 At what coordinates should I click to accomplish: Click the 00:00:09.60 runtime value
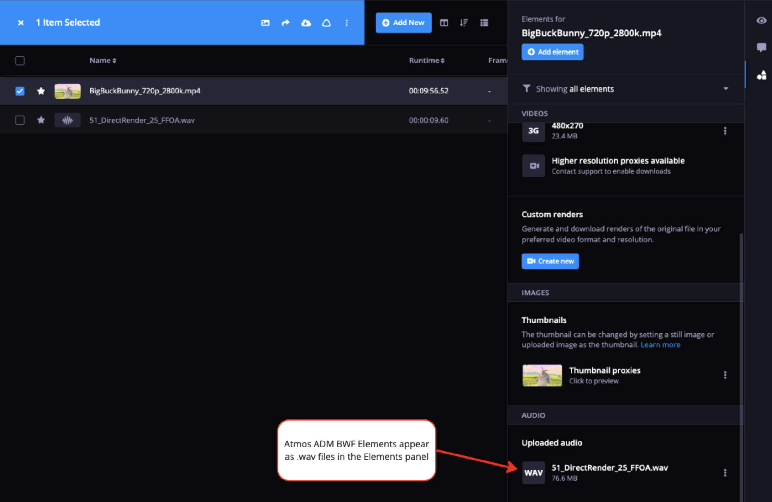(x=429, y=120)
